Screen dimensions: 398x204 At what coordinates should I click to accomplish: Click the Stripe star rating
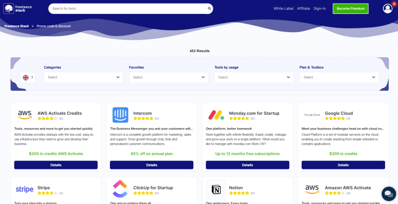pos(48,193)
